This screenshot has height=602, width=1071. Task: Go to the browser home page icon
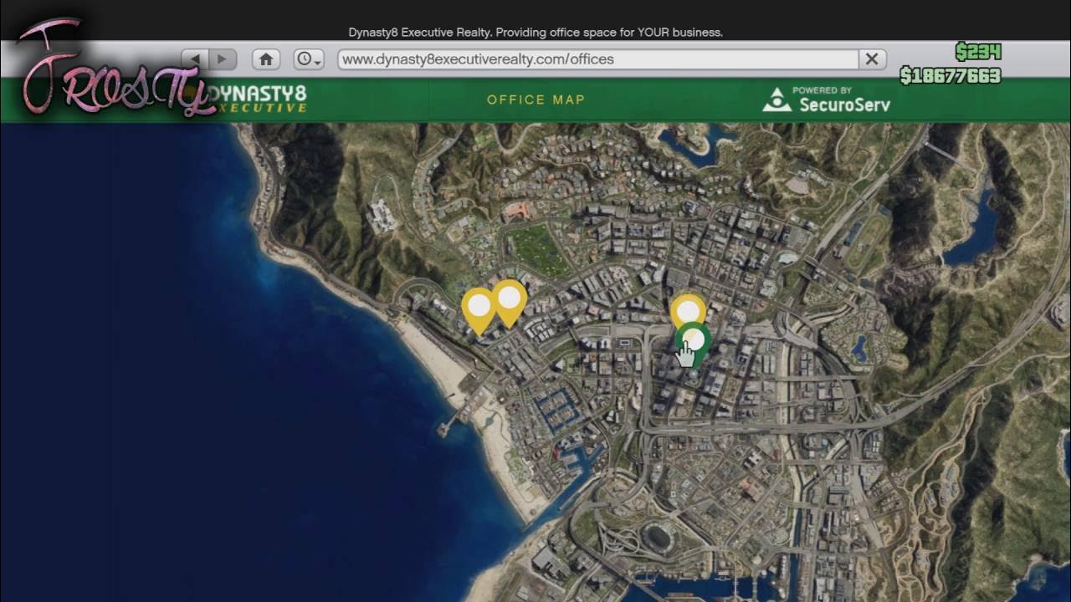tap(266, 59)
